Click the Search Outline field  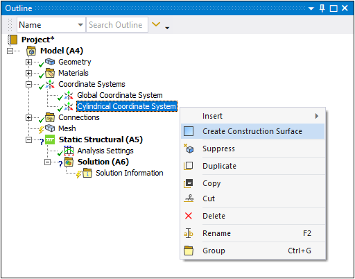pos(117,25)
